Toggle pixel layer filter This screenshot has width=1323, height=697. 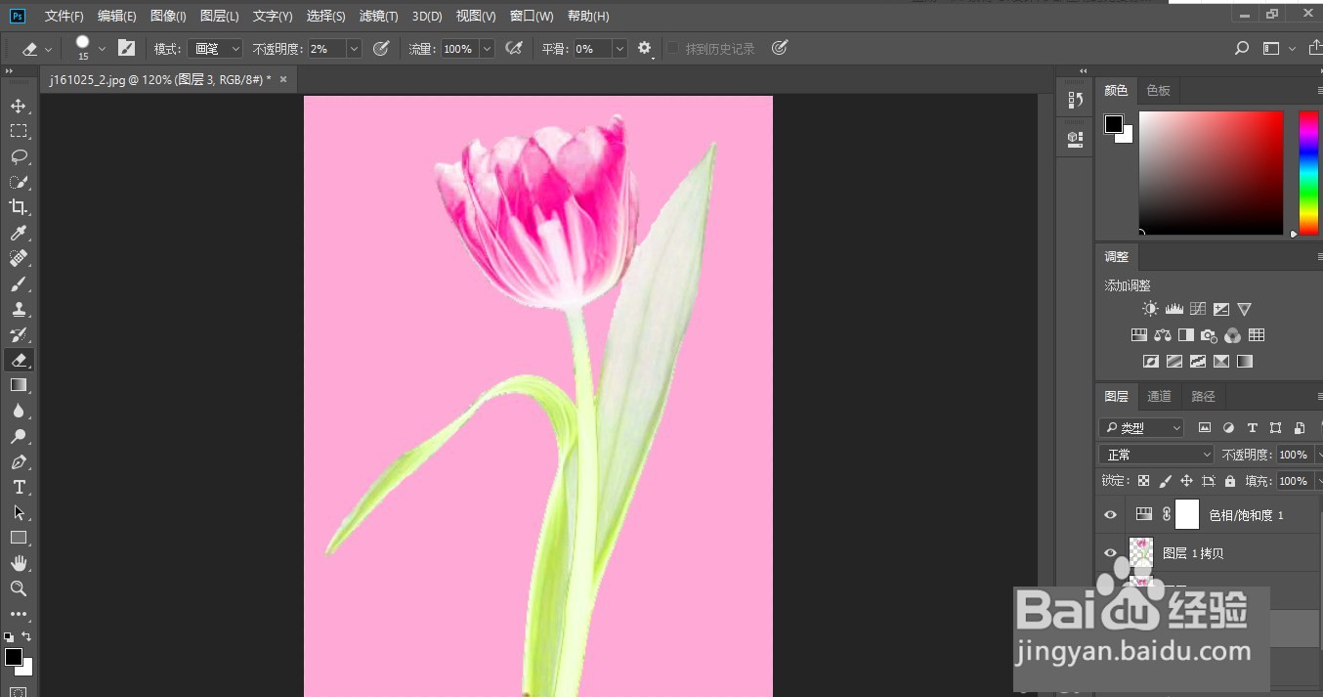tap(1205, 428)
